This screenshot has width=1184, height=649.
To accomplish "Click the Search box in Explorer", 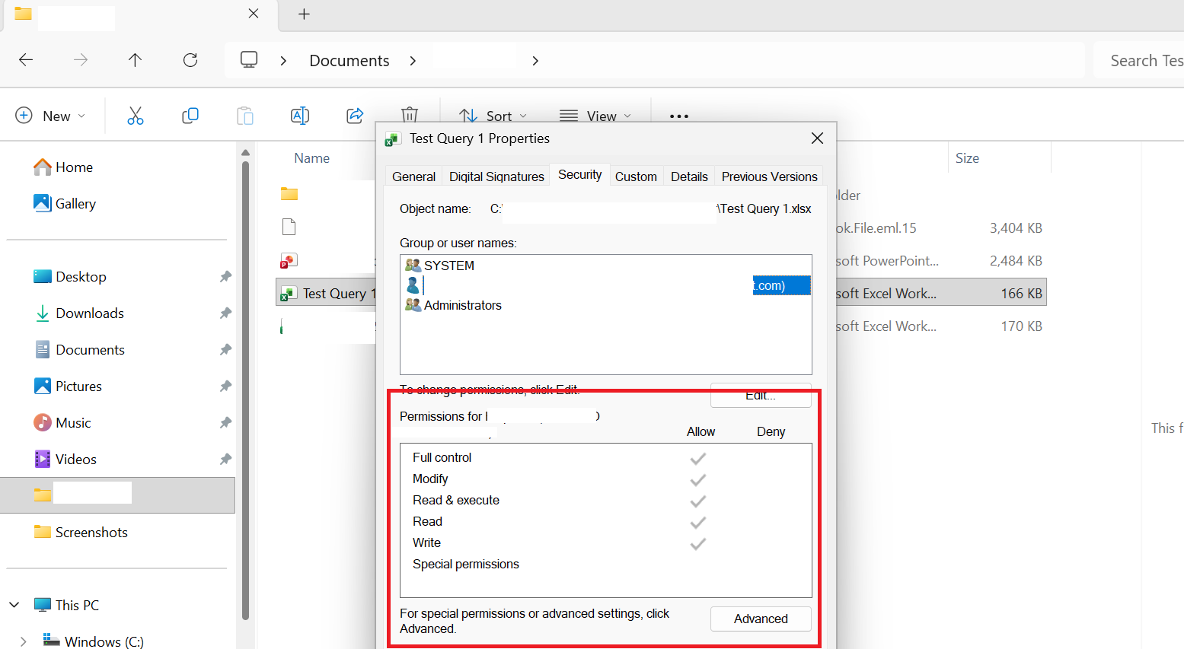I will 1139,61.
